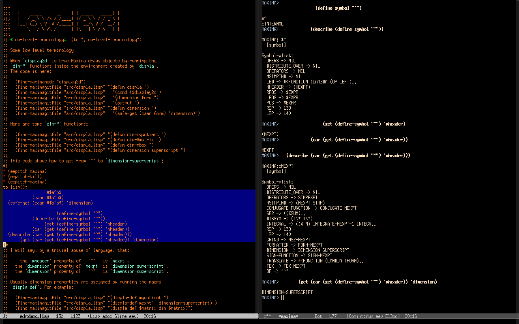Viewport: 519px width, 324px height.
Task: Click the Bot position indicator
Action: [318, 316]
